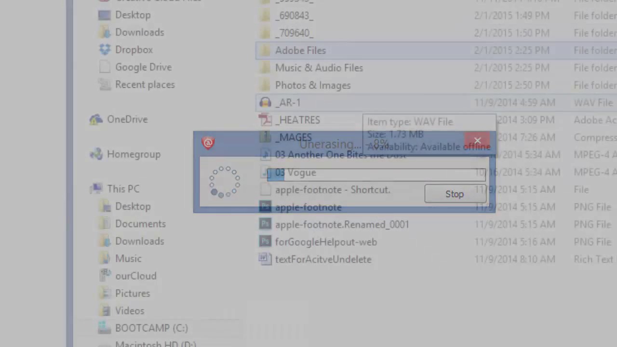Open Google Drive in the navigation pane
This screenshot has width=617, height=347.
(x=143, y=67)
